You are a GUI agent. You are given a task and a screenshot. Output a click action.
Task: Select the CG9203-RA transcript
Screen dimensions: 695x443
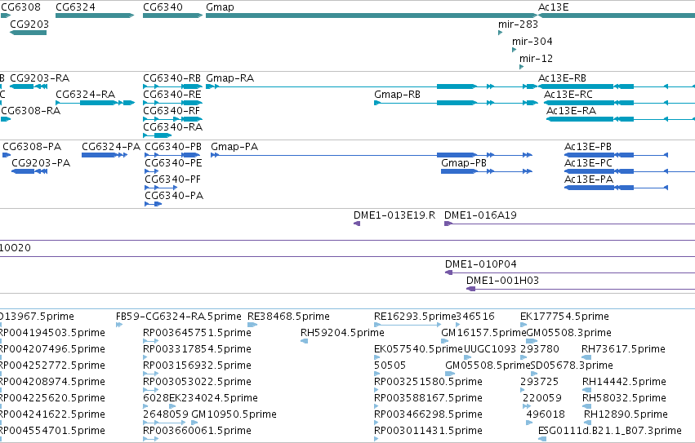[29, 86]
